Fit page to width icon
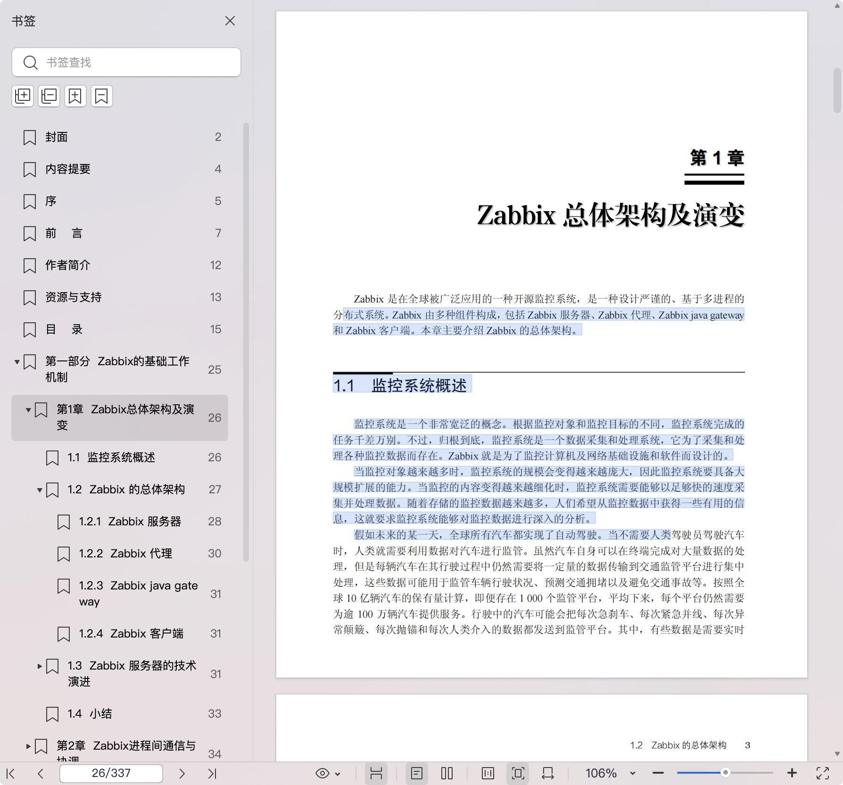Image resolution: width=843 pixels, height=785 pixels. [x=548, y=773]
